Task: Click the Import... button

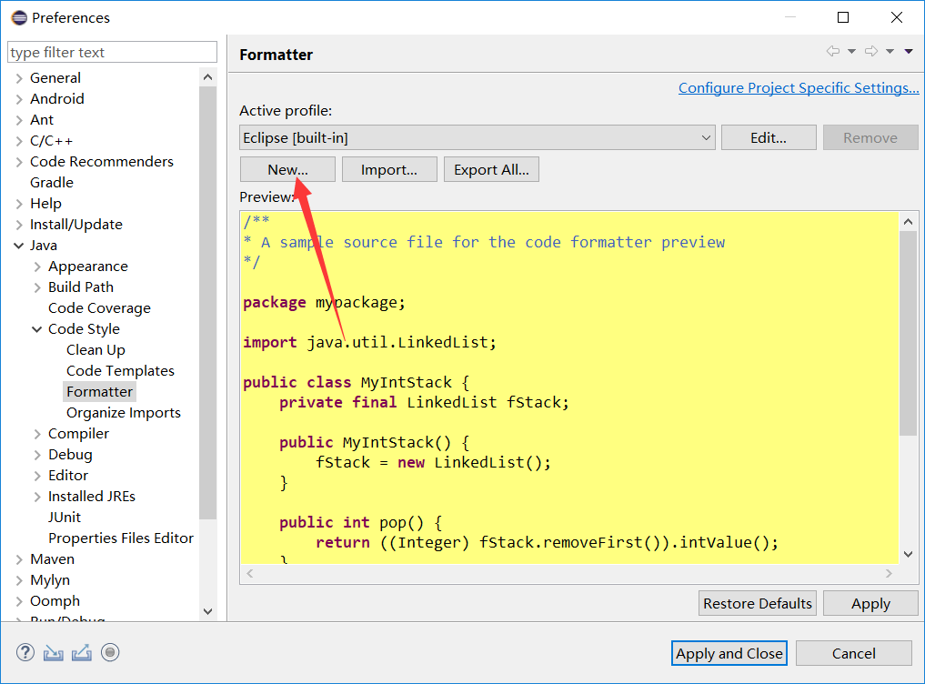Action: click(389, 169)
